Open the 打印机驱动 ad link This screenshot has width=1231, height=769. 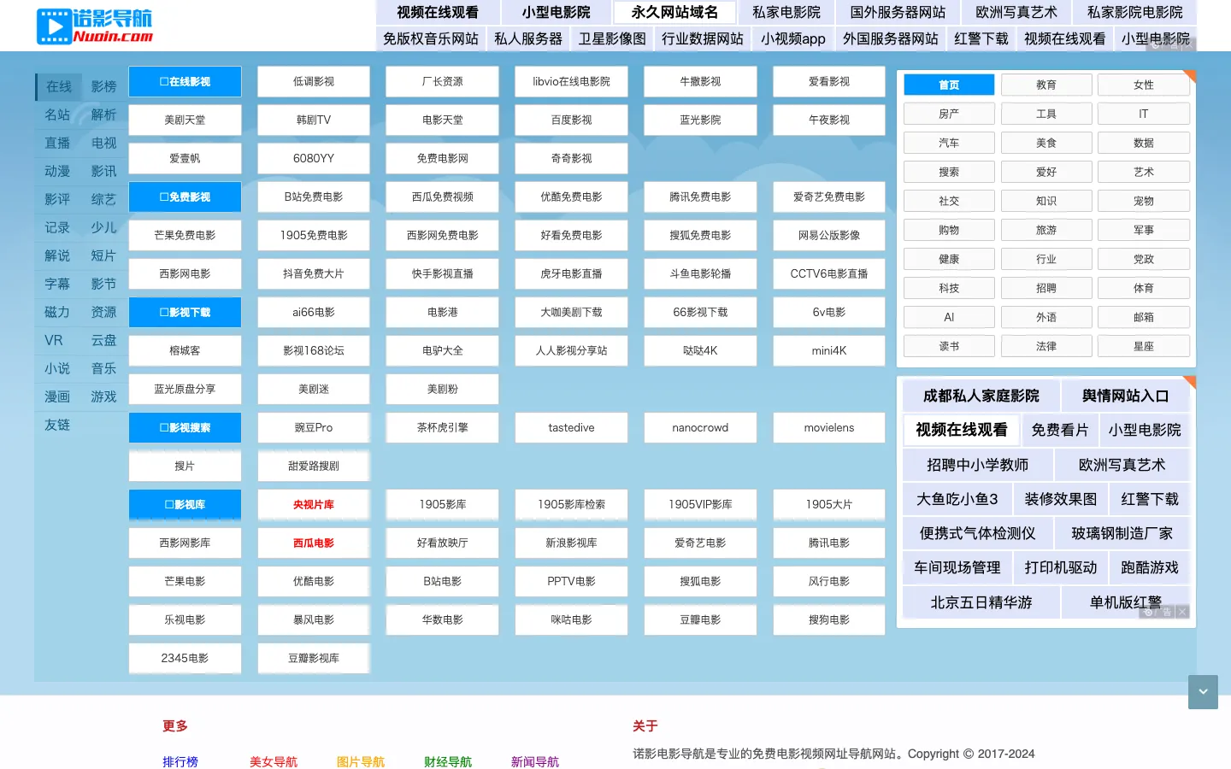1061,568
